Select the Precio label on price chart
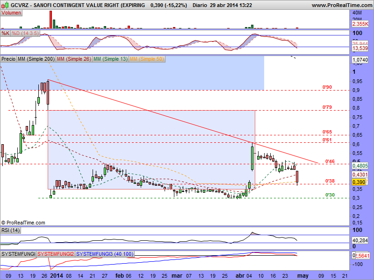The width and height of the screenshot is (374, 280). [8, 59]
